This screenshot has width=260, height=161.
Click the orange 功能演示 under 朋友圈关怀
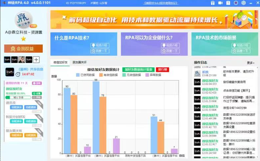pyautogui.click(x=16, y=135)
